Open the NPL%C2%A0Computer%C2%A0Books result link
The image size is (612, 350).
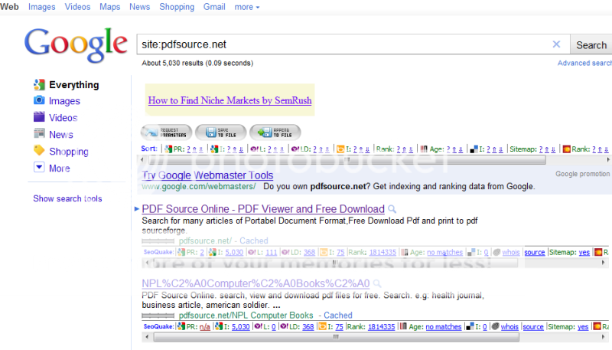click(256, 283)
